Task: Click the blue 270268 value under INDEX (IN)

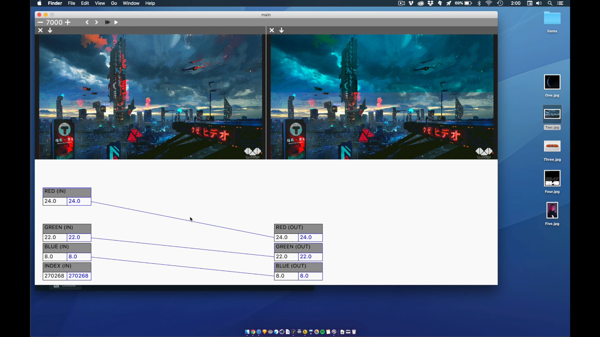Action: click(79, 276)
